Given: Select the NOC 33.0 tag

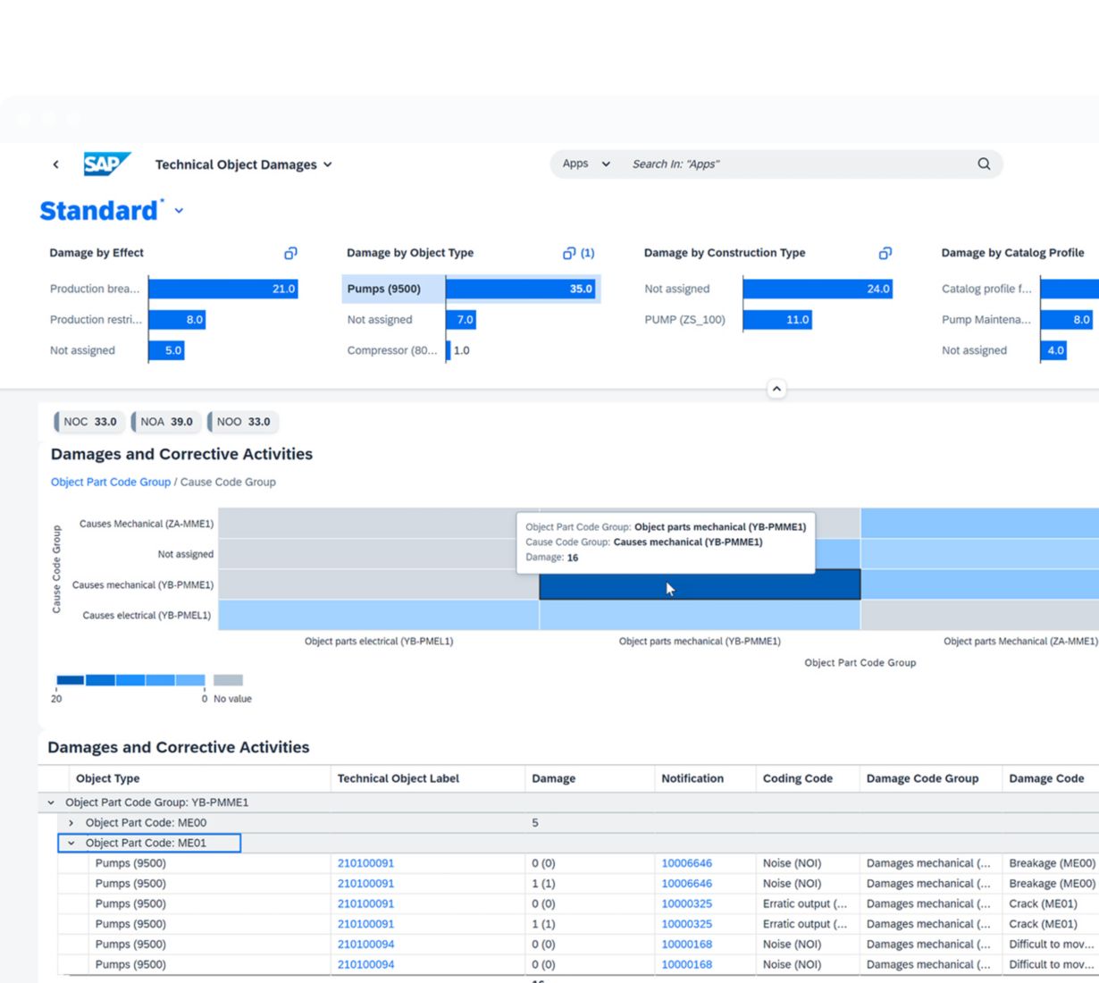Looking at the screenshot, I should click(x=90, y=422).
